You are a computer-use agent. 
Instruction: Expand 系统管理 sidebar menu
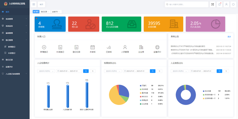pos(15,19)
